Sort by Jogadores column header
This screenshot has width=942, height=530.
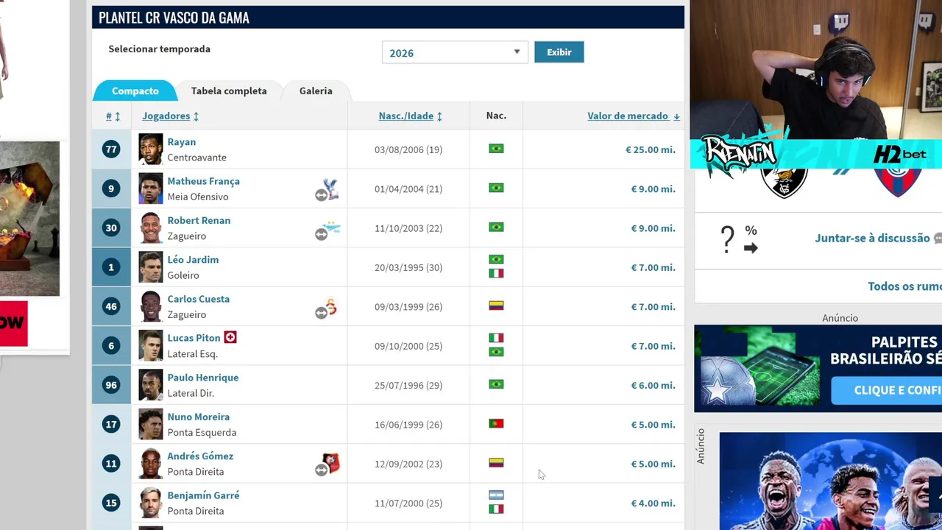170,116
